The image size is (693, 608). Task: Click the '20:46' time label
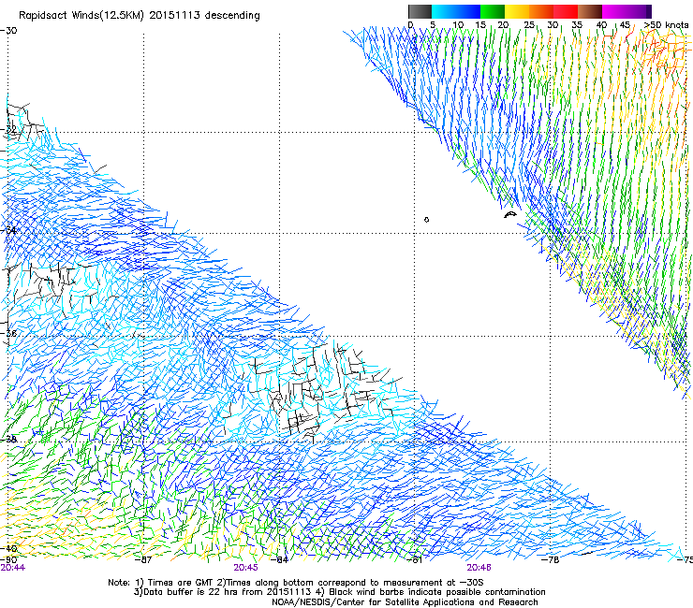click(x=479, y=568)
